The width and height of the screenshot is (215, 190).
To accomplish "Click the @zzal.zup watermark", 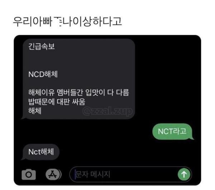I will coord(107,111).
